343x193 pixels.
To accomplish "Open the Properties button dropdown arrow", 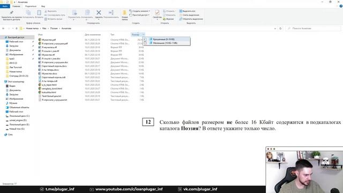I will coord(157,19).
